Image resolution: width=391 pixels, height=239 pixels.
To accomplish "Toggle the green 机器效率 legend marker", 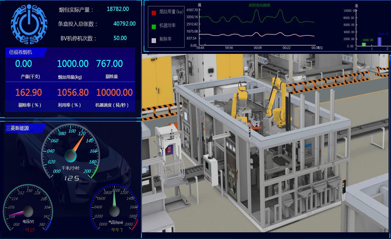I will click(154, 27).
